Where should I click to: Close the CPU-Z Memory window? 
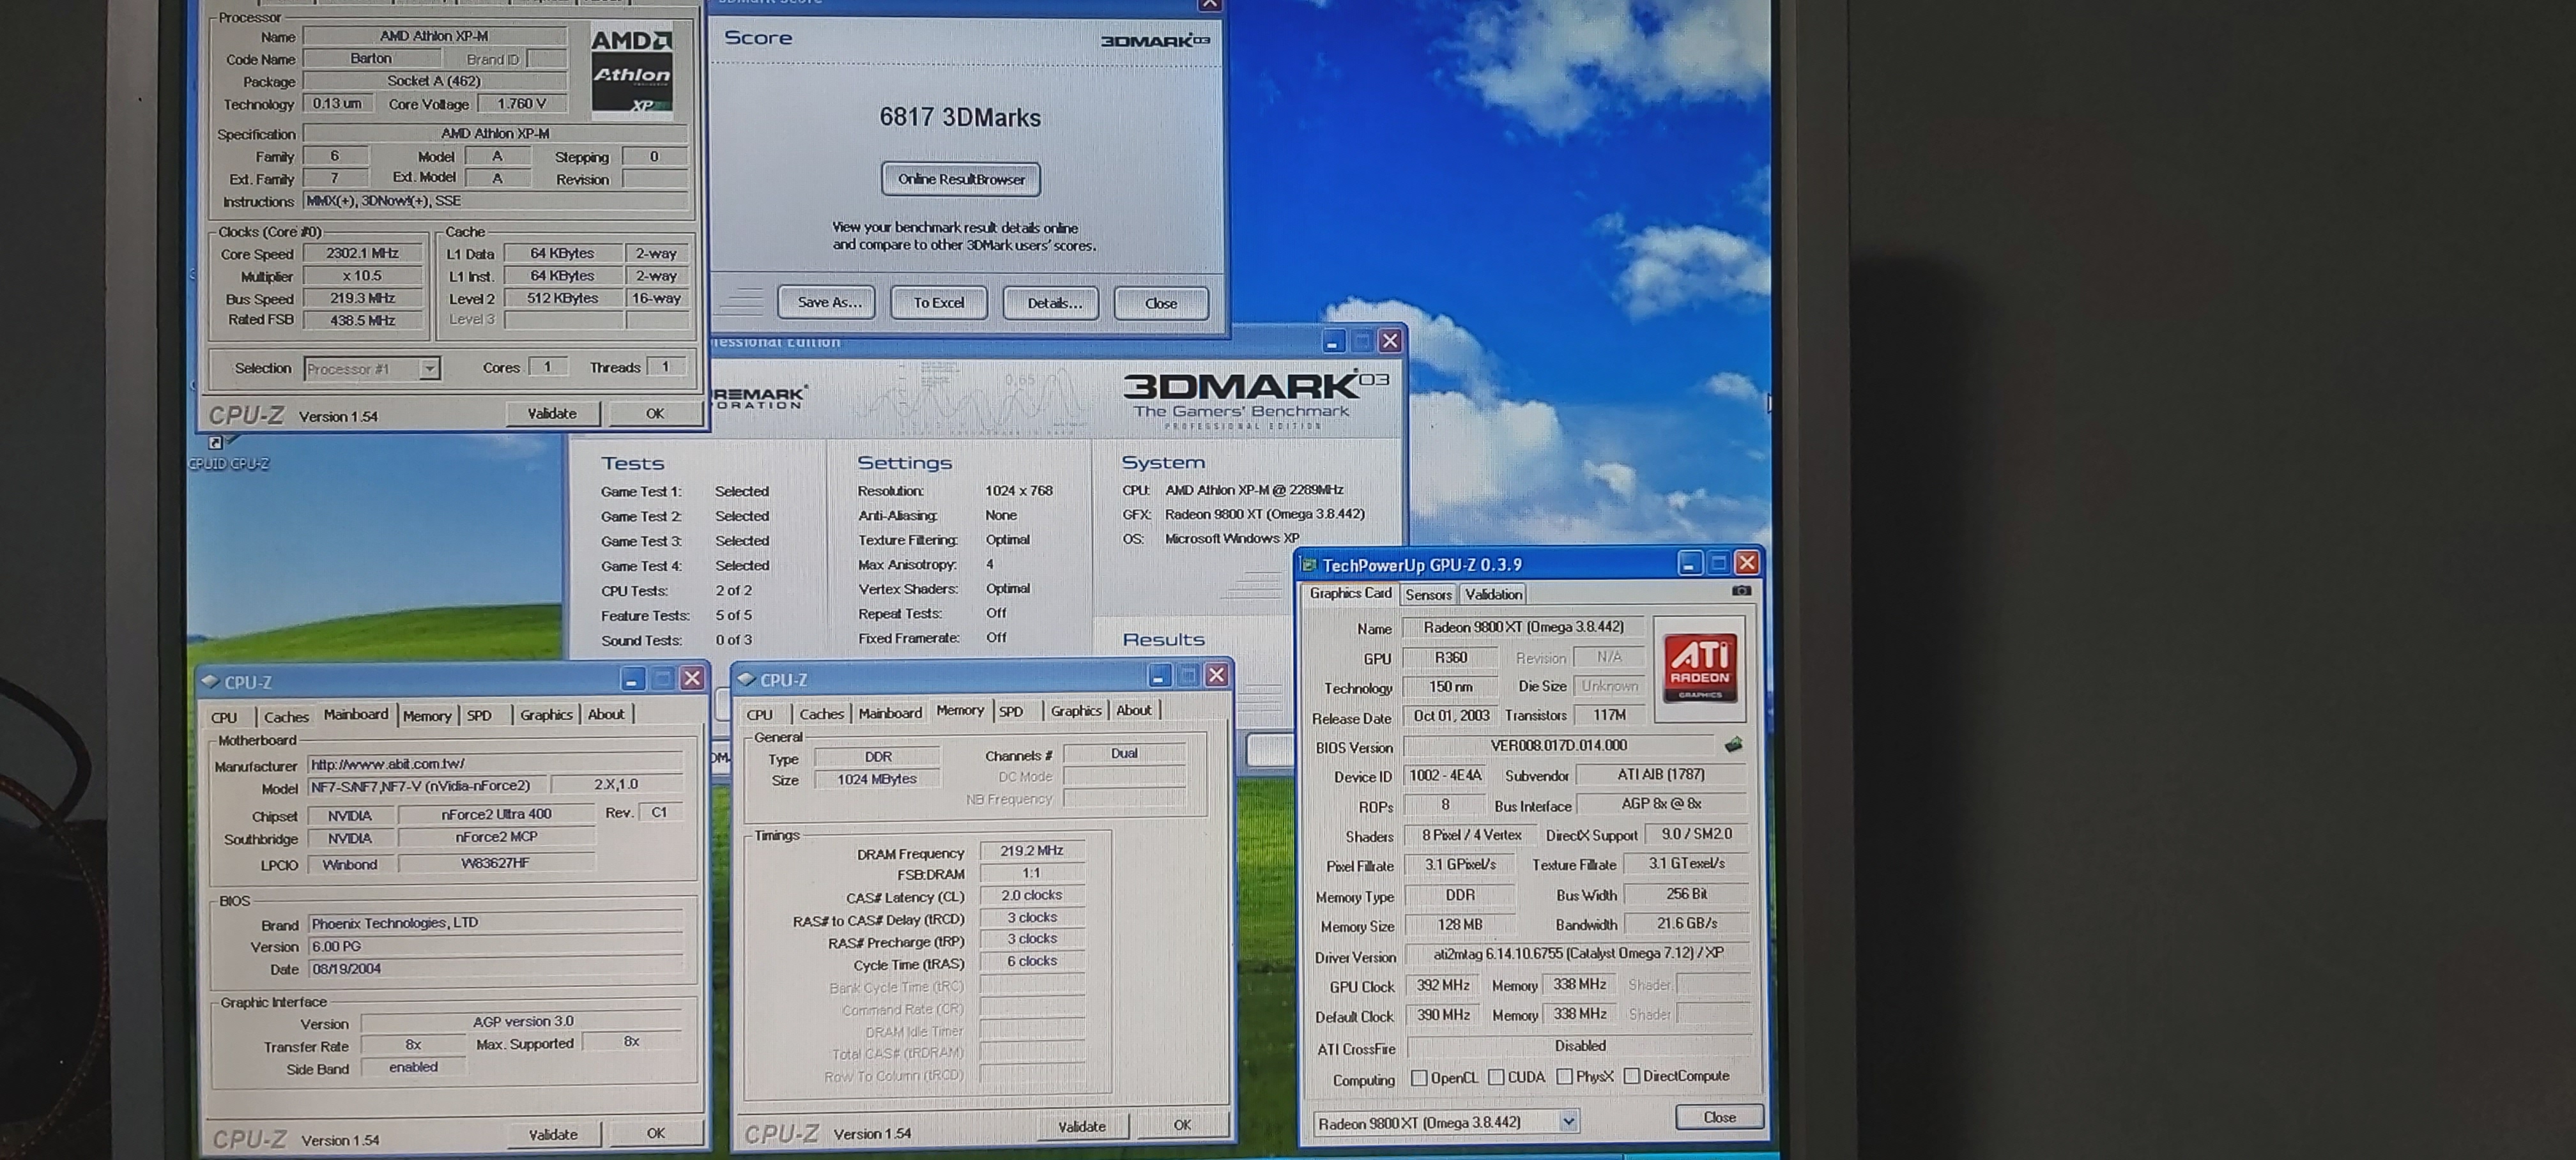tap(1216, 676)
